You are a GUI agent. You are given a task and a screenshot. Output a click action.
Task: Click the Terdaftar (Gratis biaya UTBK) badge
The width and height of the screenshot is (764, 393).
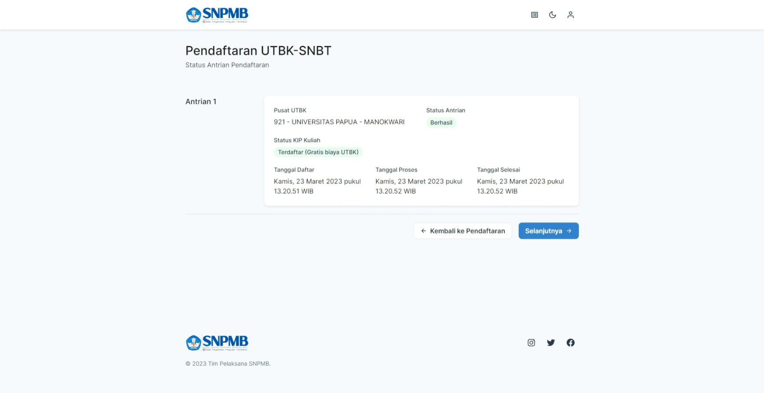318,152
